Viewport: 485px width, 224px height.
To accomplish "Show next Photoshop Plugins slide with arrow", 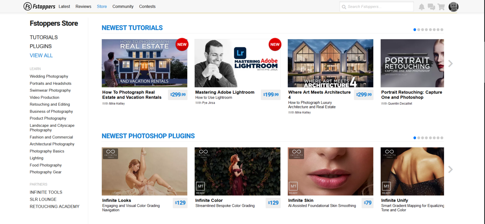I will (450, 169).
